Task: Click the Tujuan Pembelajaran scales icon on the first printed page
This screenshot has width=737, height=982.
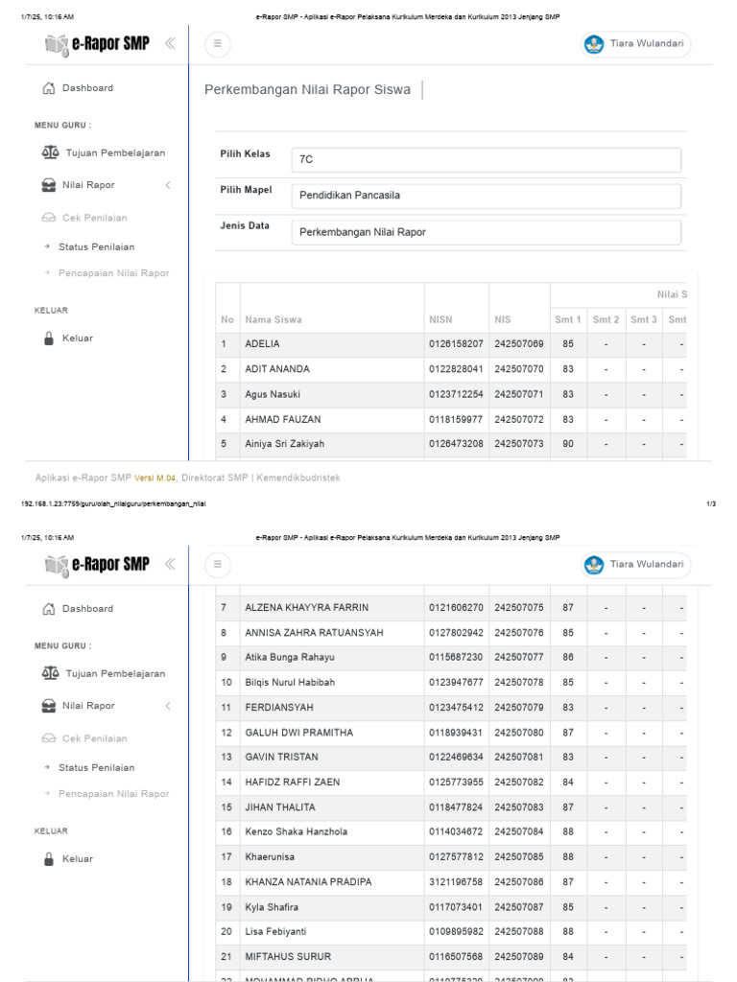Action: (x=50, y=152)
